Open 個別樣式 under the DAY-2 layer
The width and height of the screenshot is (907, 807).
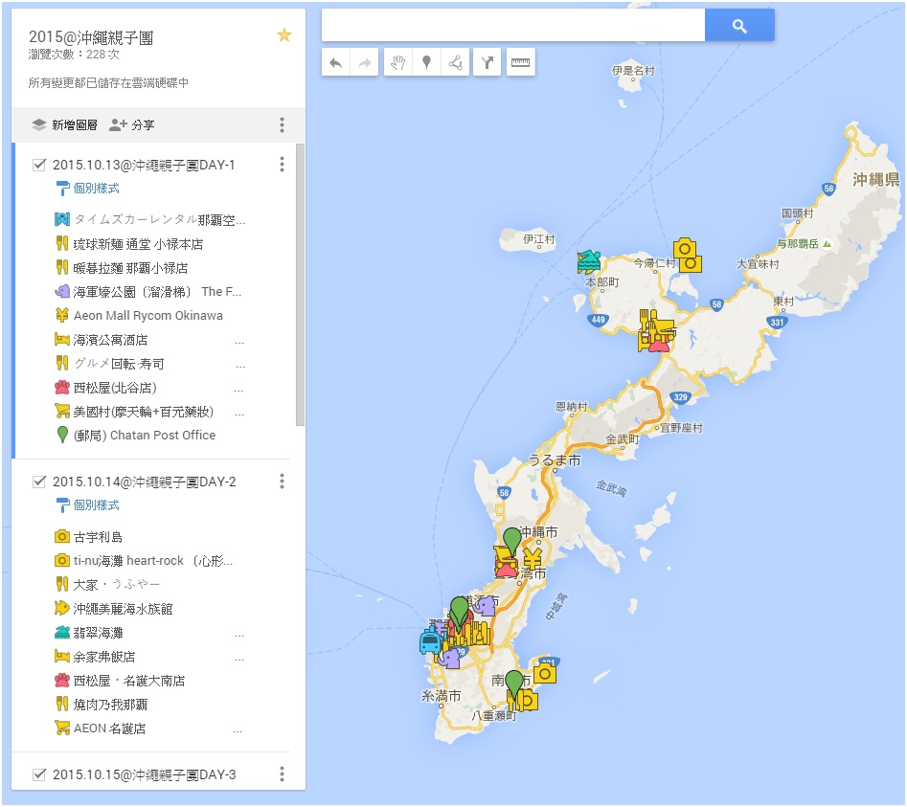pos(96,505)
